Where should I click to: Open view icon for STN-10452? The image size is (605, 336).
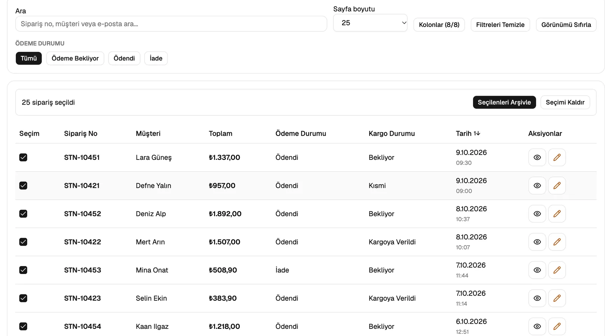(537, 214)
